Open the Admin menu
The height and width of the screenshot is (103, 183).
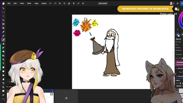click(x=44, y=3)
